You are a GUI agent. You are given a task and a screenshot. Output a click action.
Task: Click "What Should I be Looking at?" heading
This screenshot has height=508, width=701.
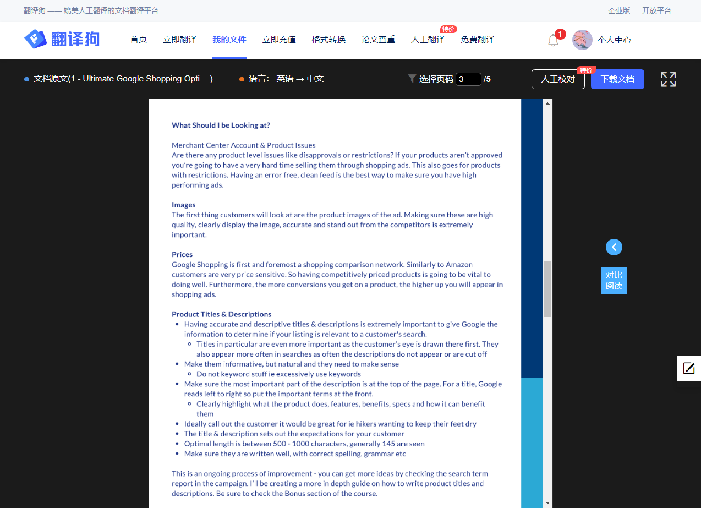221,125
